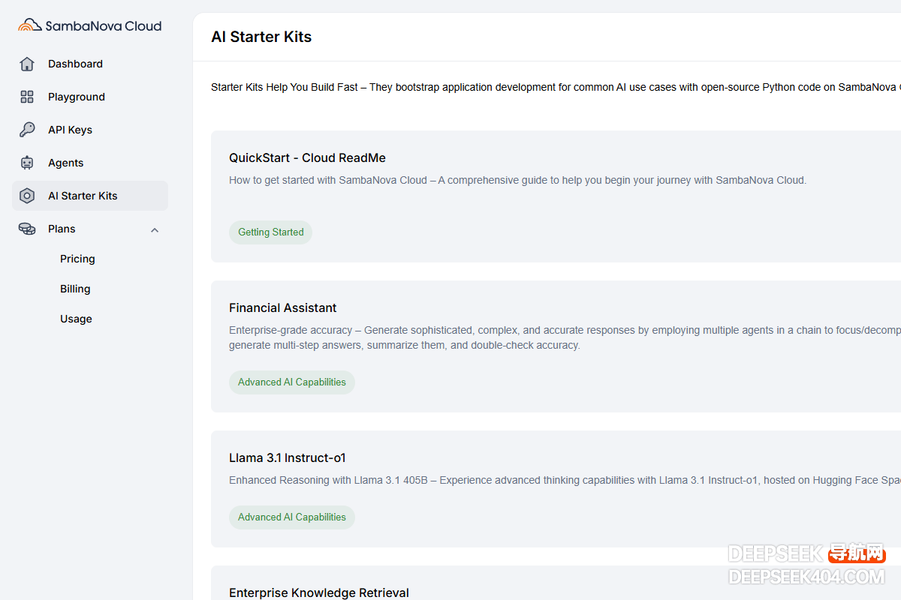Click the QuickStart card description text

pos(517,180)
